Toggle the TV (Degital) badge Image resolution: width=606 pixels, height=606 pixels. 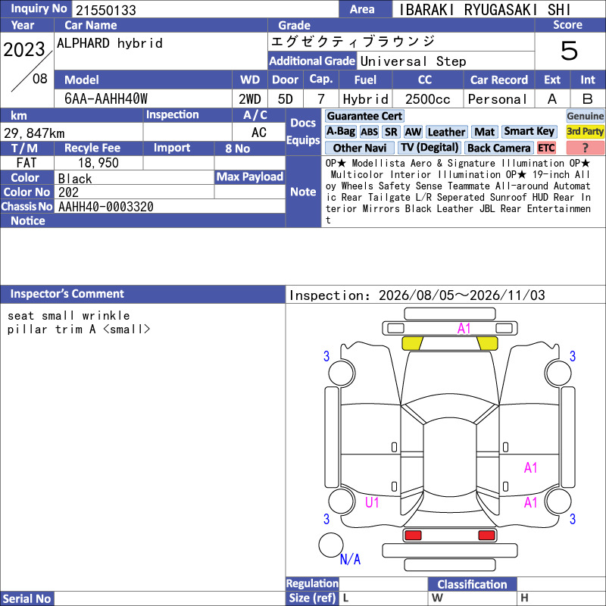click(430, 148)
